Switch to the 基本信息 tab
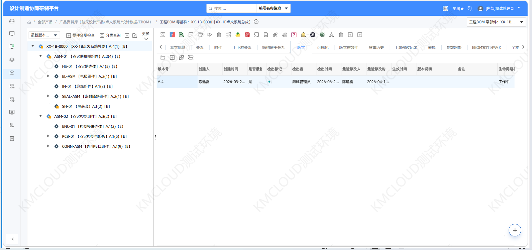532x250 pixels. (178, 47)
